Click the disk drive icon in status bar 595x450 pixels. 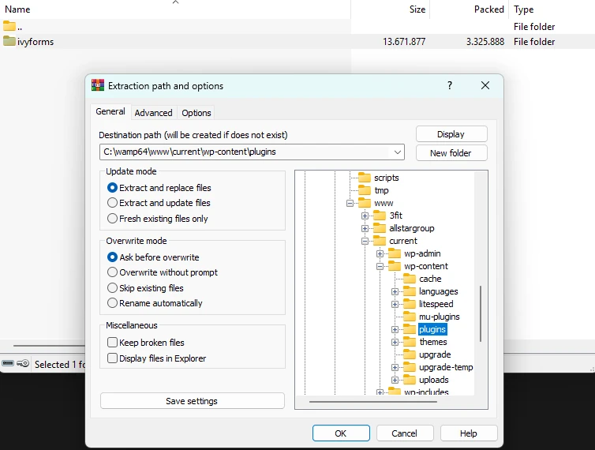tap(8, 363)
